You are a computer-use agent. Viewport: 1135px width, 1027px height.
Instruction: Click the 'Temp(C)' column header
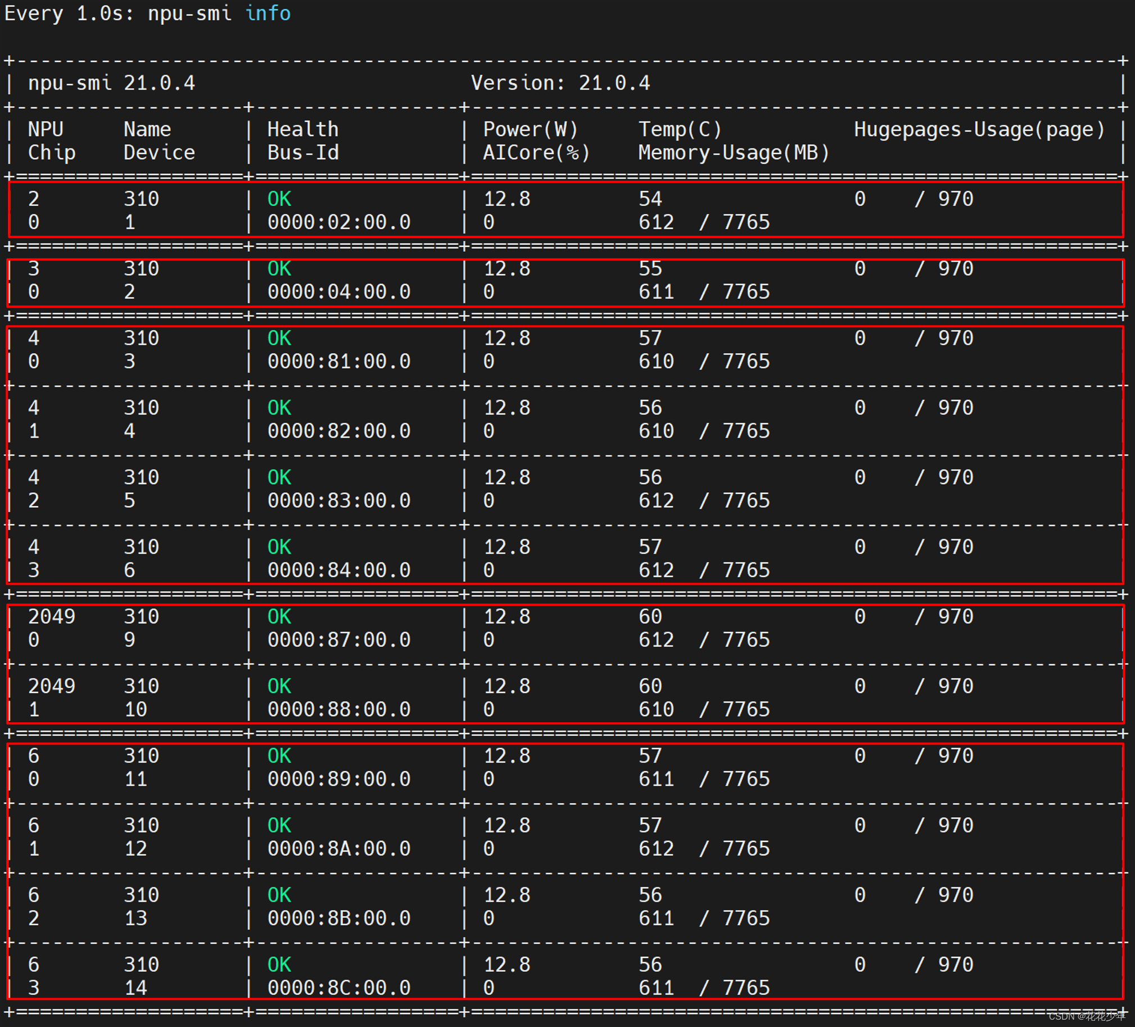pyautogui.click(x=680, y=129)
